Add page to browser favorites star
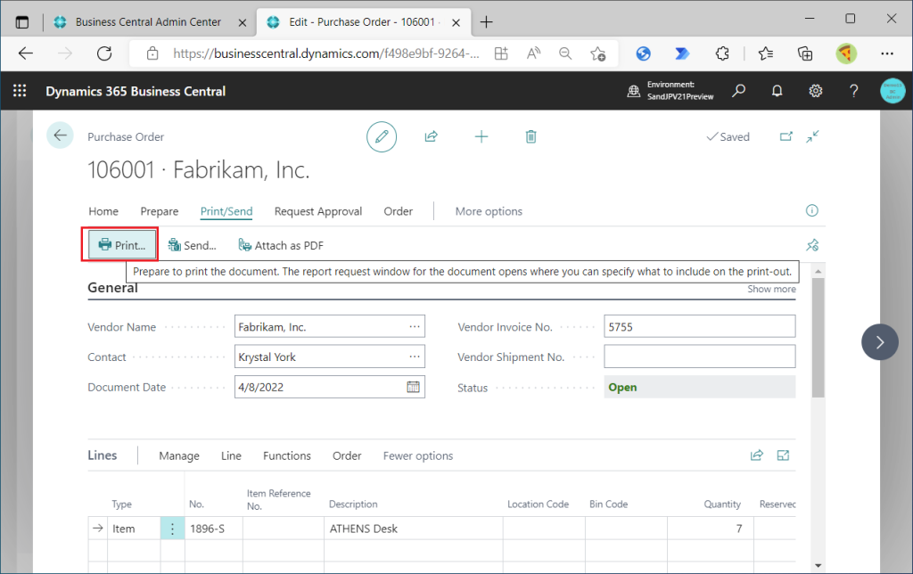Viewport: 913px width, 574px height. point(598,53)
